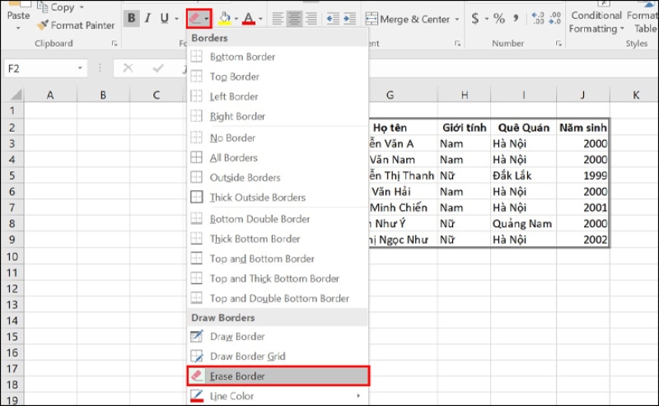Choose Top and Double Bottom Border
Viewport: 659px width, 406px height.
pos(278,298)
